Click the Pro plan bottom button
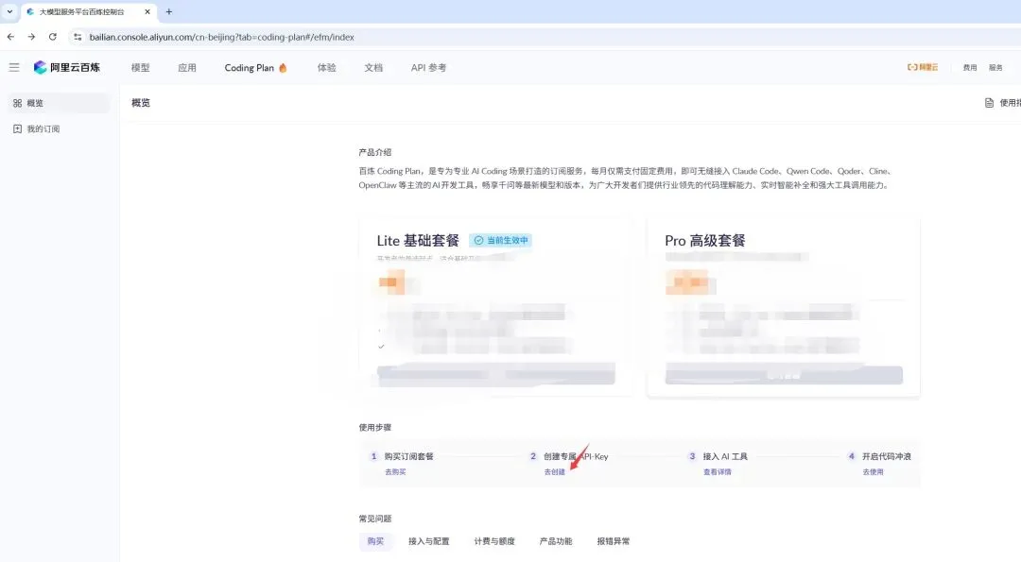Image resolution: width=1021 pixels, height=562 pixels. click(x=784, y=375)
